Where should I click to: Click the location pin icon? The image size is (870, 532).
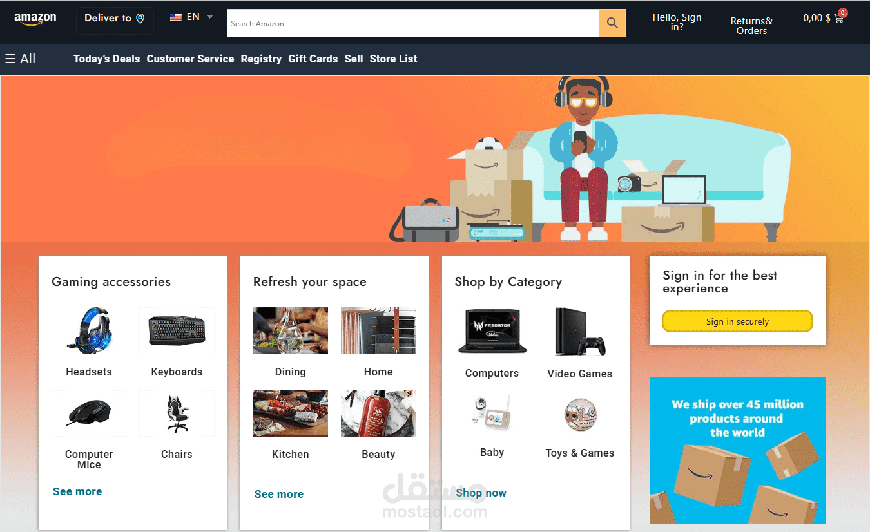click(140, 18)
